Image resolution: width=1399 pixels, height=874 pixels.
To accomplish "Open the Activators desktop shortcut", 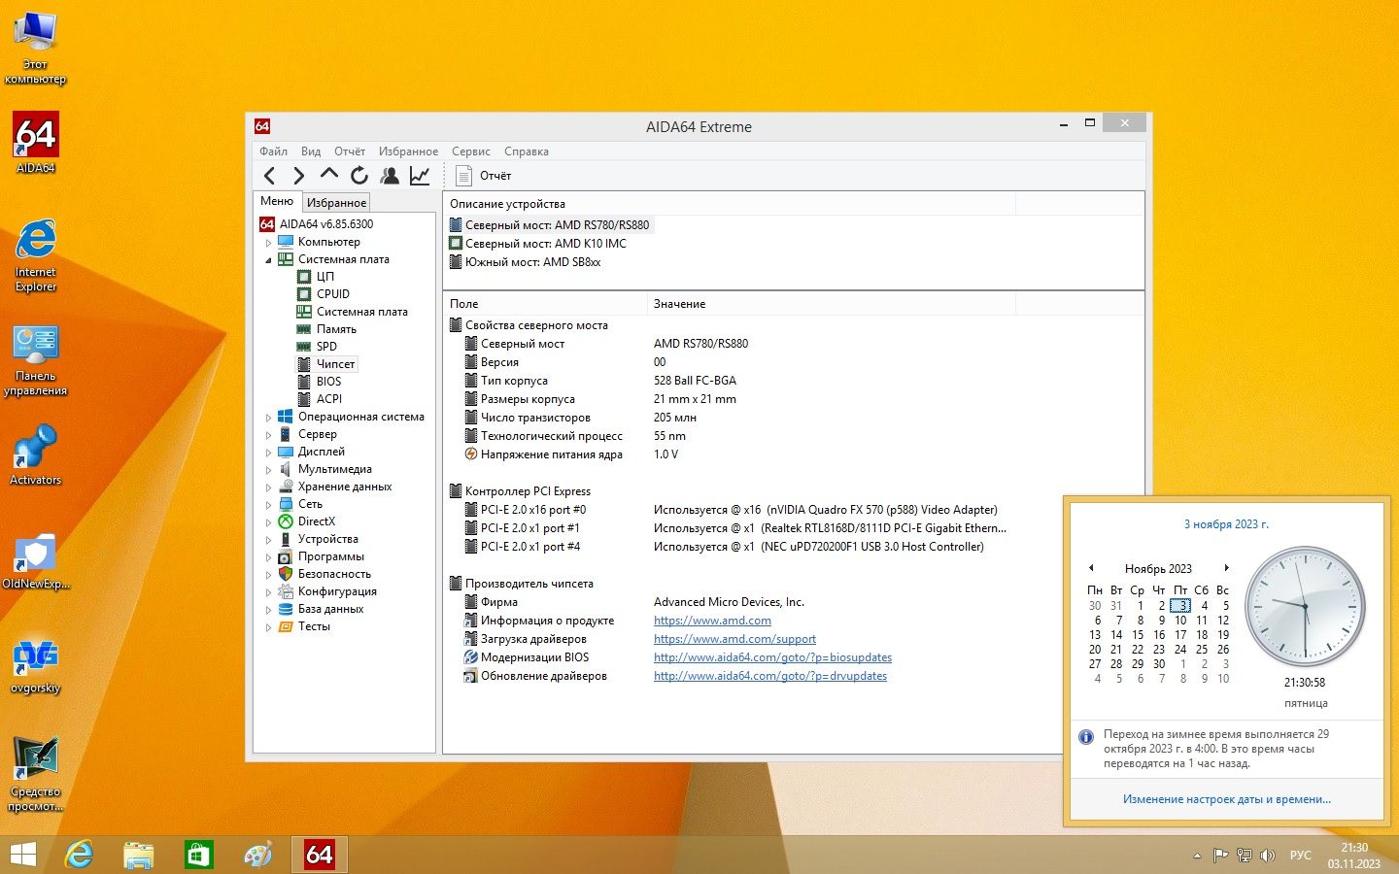I will (35, 455).
